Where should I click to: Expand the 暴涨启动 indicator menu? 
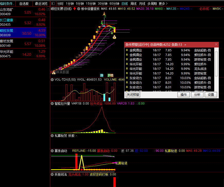(52, 151)
